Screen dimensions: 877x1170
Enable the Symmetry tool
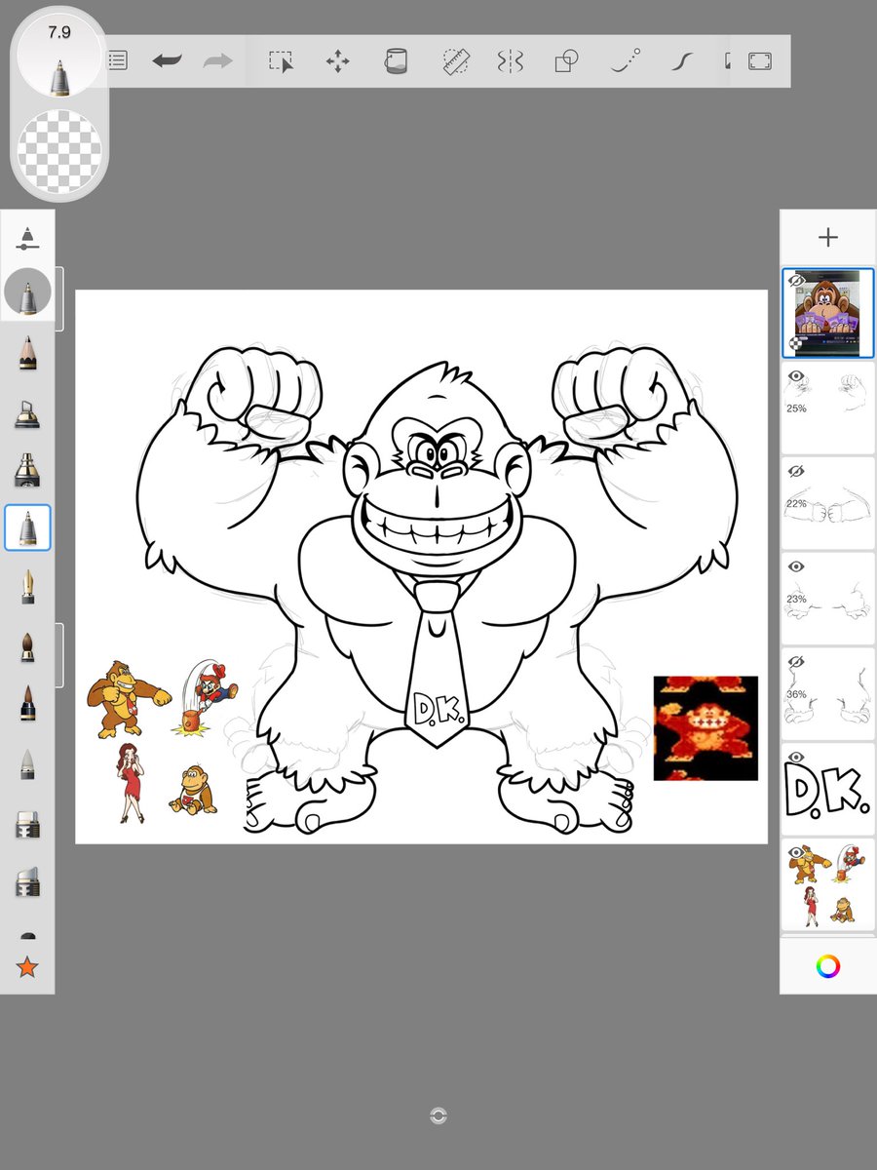click(x=510, y=61)
